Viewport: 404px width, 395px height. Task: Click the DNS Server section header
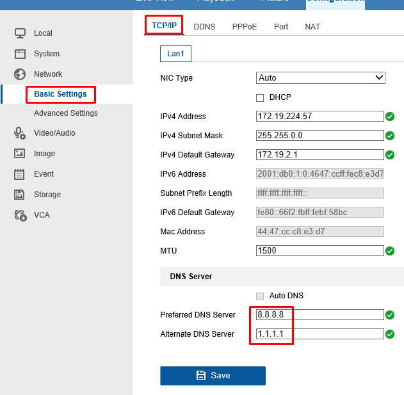tap(191, 277)
